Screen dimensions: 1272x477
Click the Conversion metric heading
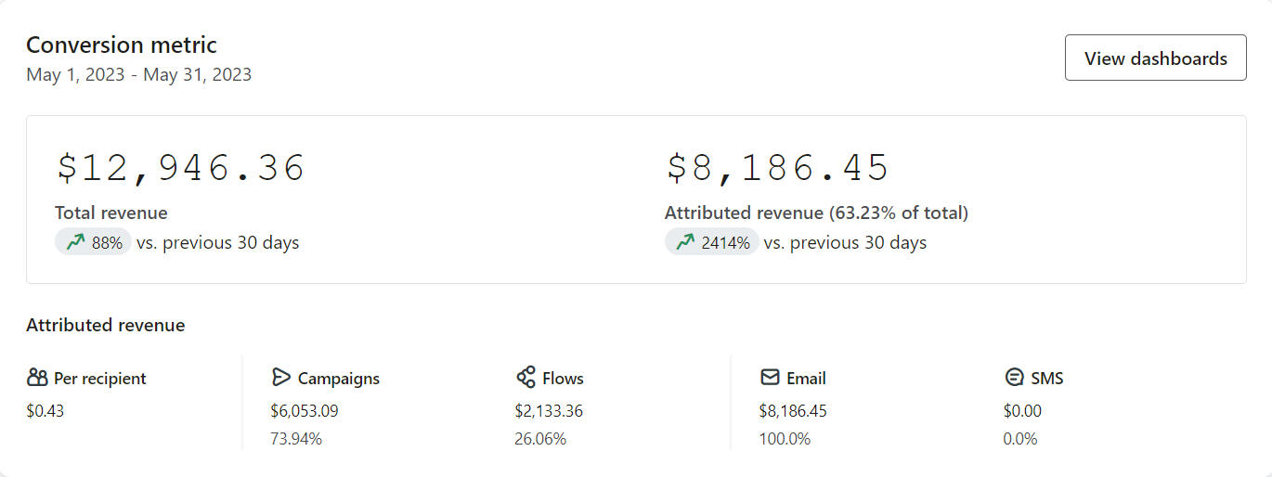pyautogui.click(x=122, y=45)
